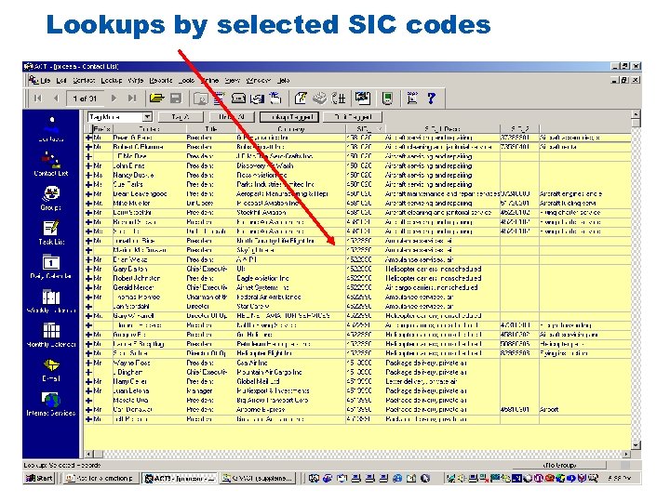This screenshot has height=502, width=670.
Task: Toggle tag marker for John Ennis row
Action: click(x=88, y=165)
